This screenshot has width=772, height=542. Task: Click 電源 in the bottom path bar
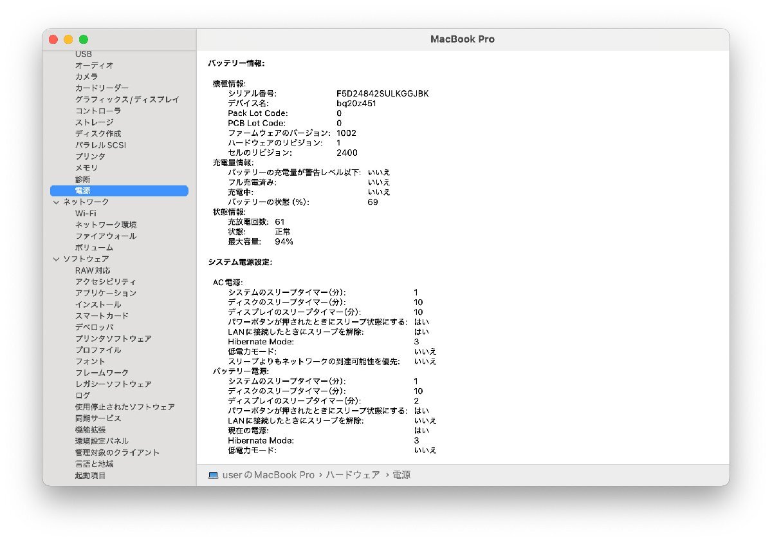[x=401, y=475]
